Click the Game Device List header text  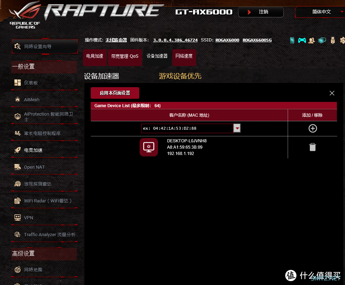tap(128, 106)
